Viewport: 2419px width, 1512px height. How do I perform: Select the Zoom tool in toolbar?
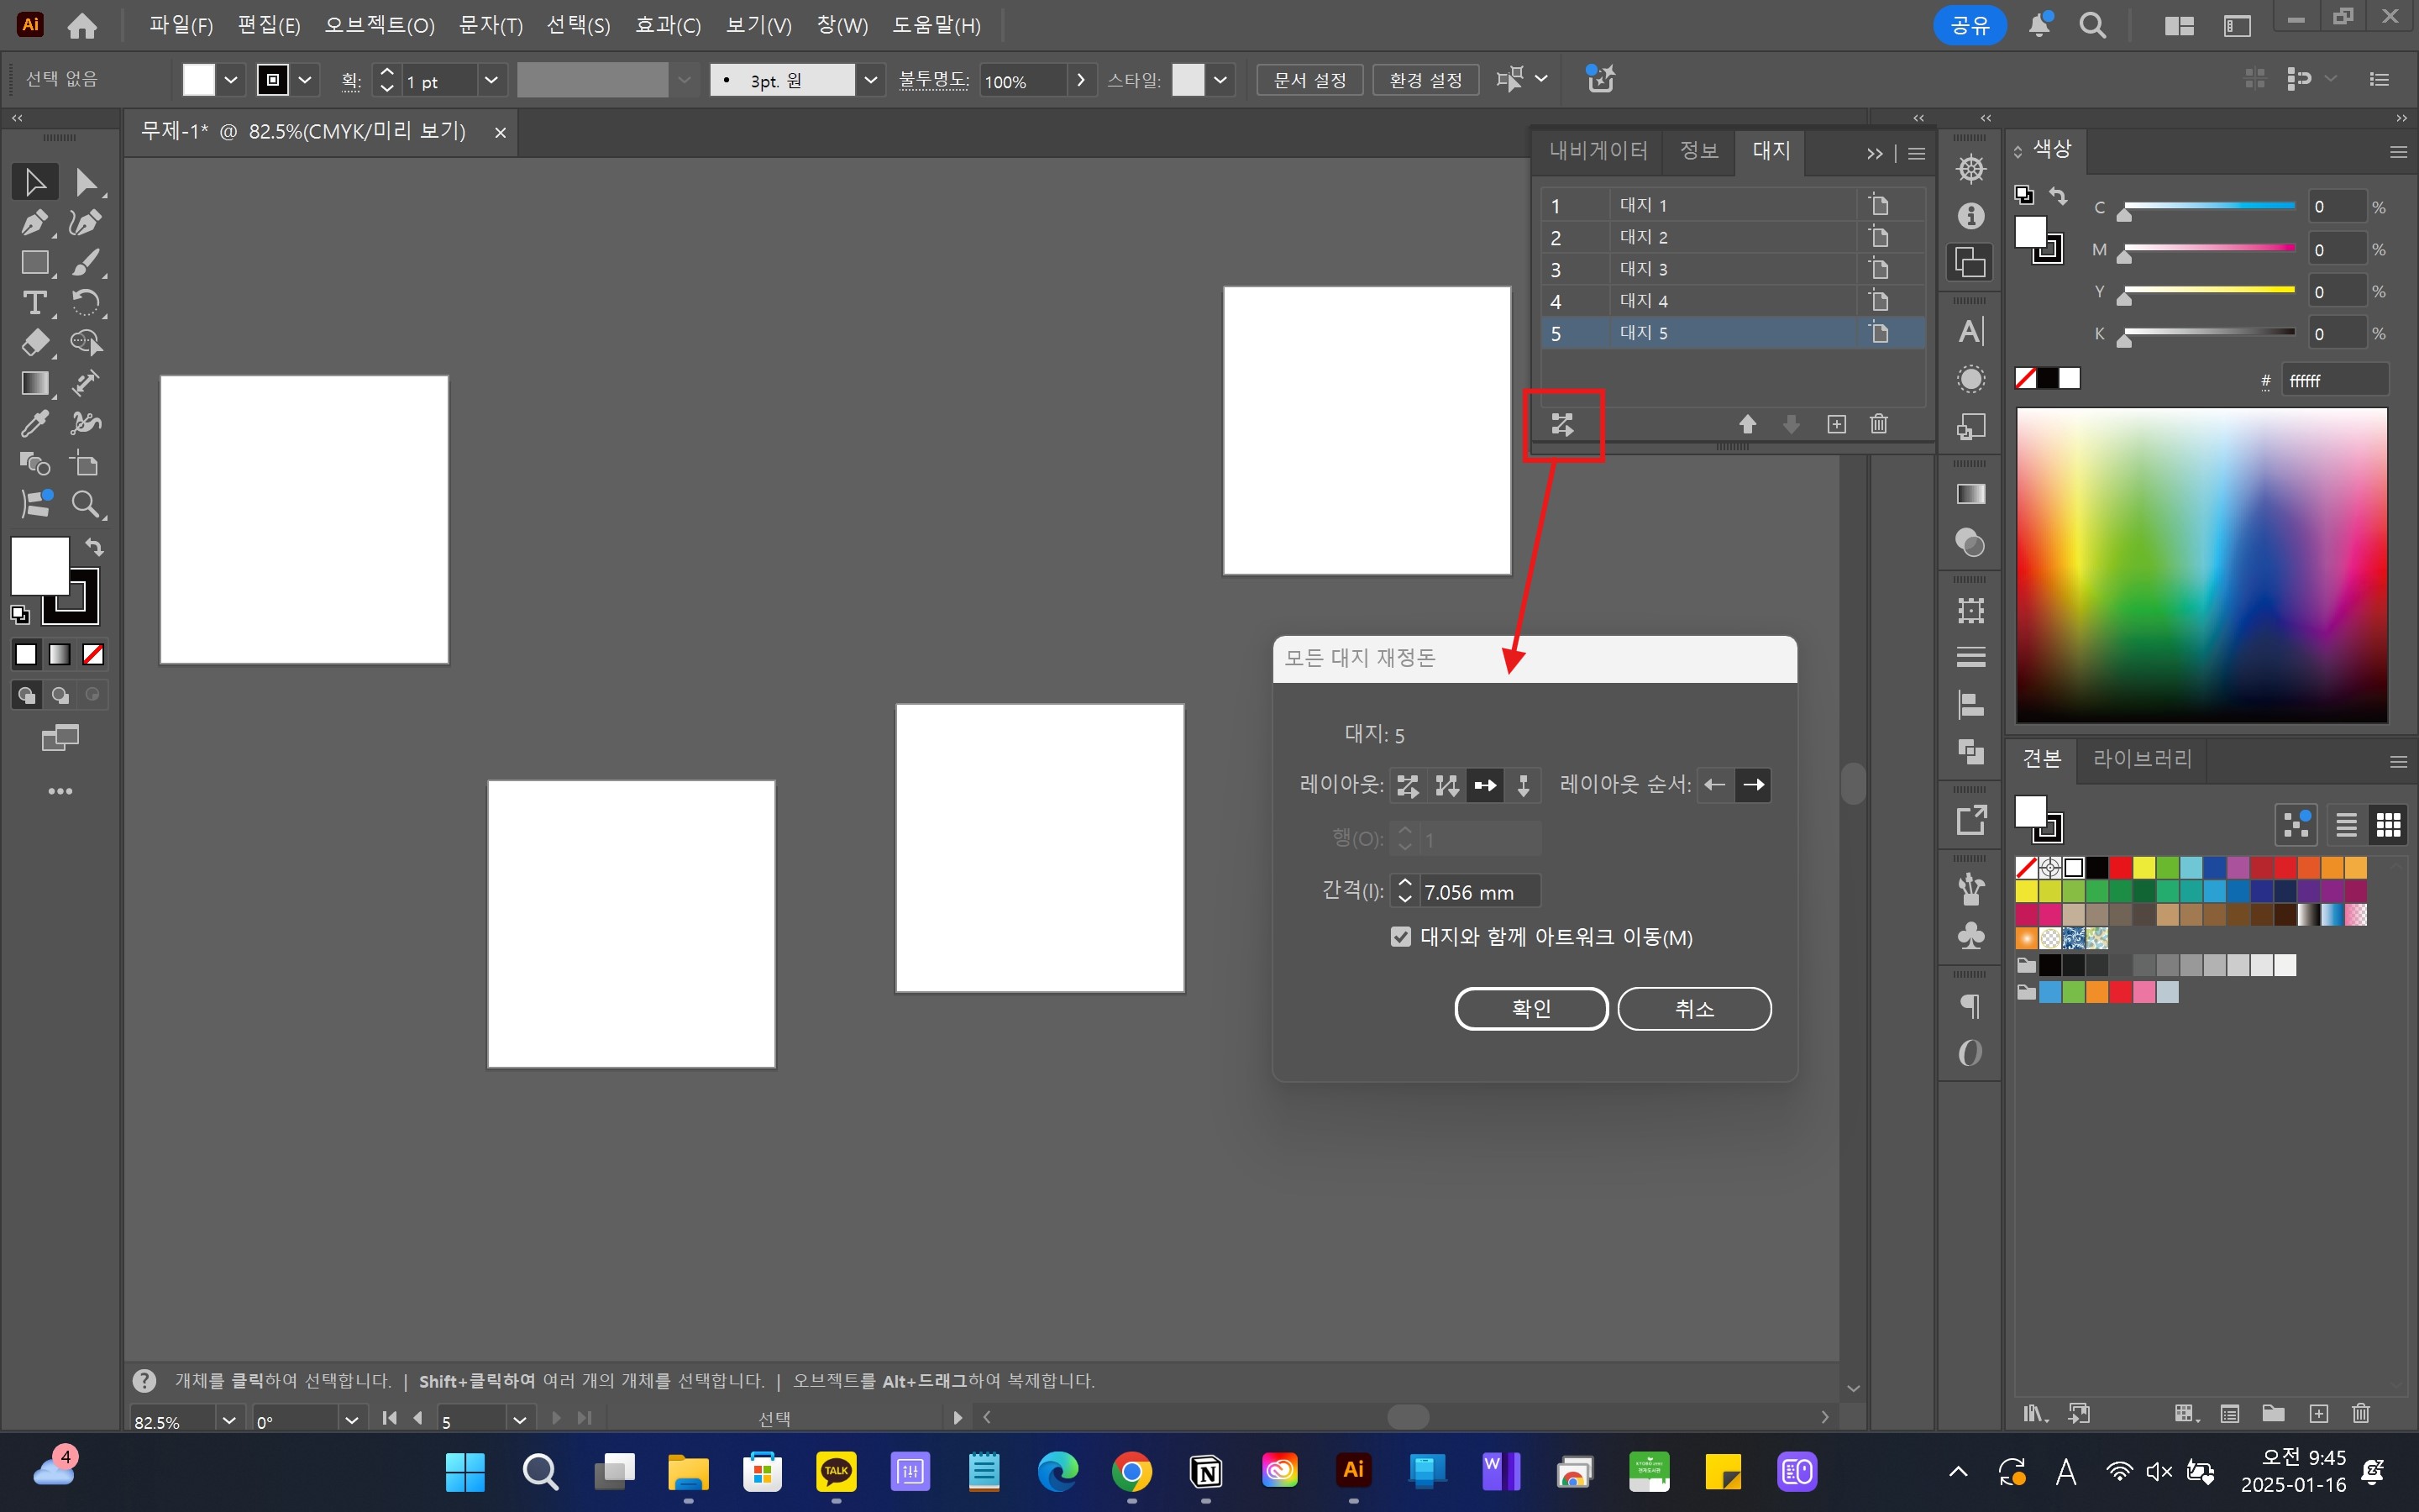85,504
